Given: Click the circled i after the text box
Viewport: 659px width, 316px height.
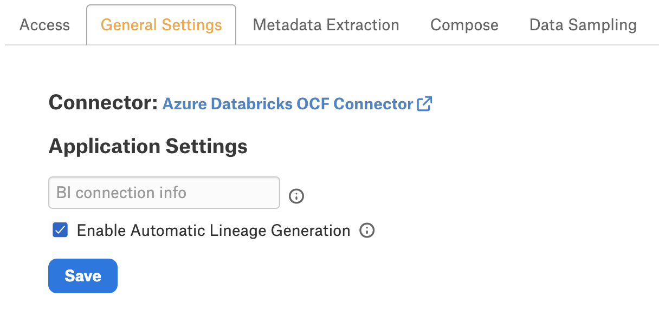Looking at the screenshot, I should [x=296, y=196].
